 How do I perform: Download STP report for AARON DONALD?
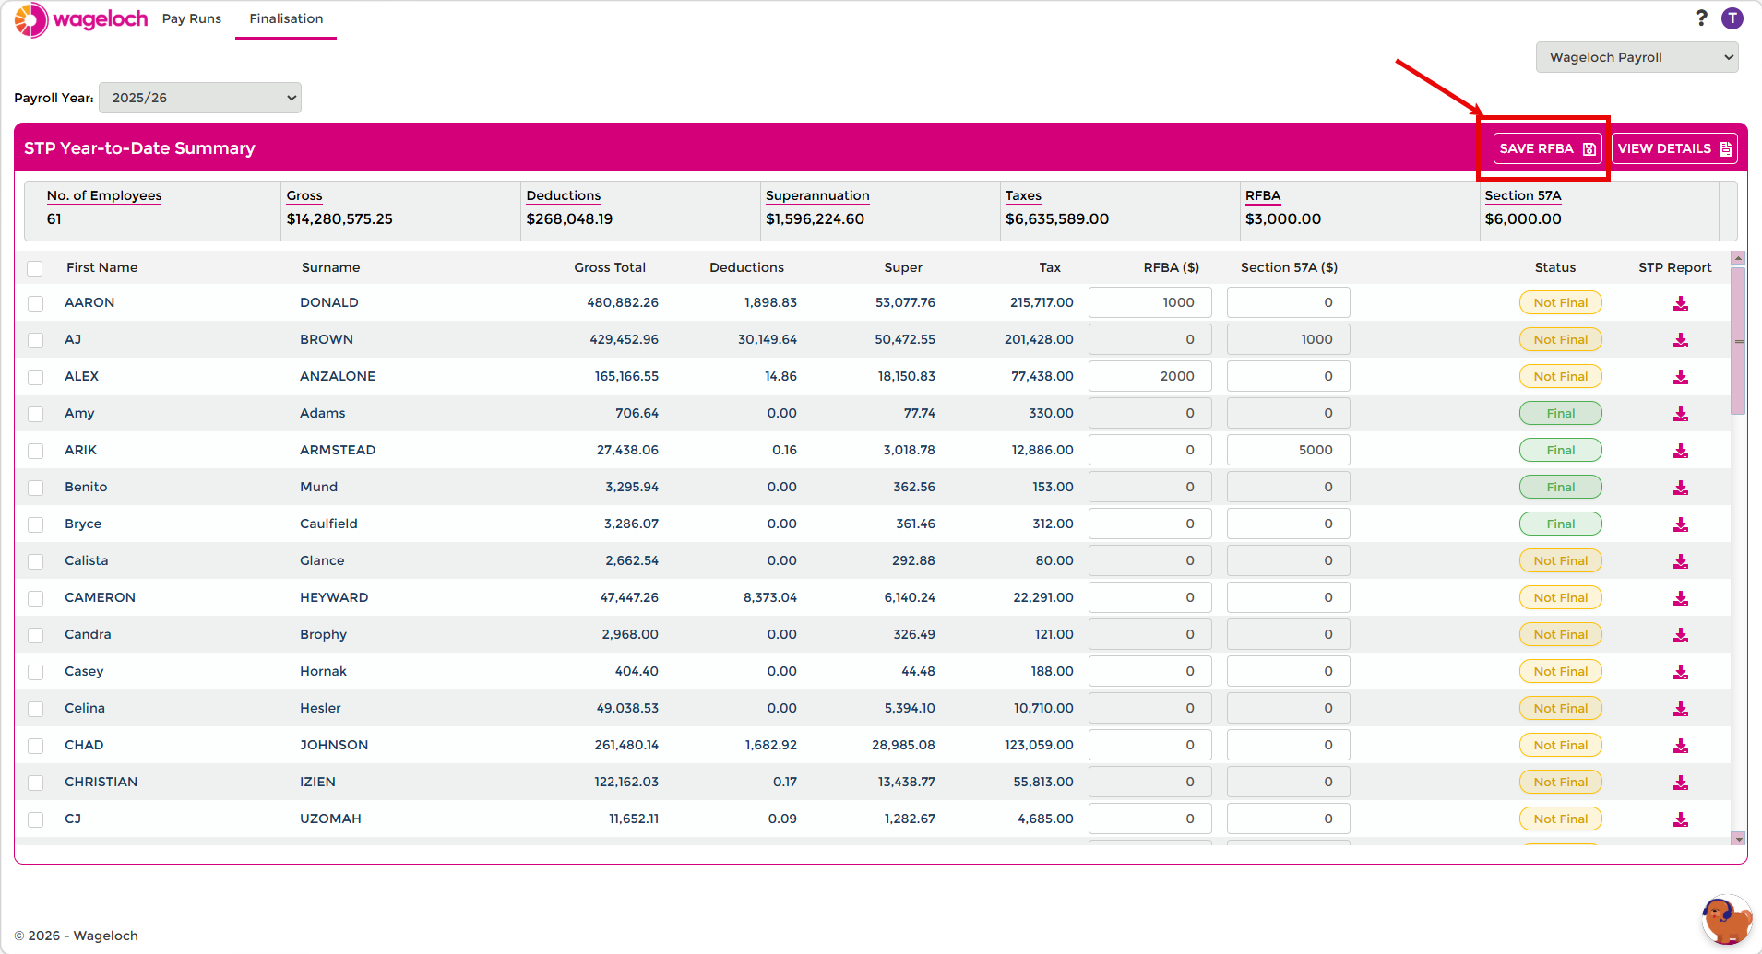point(1681,303)
